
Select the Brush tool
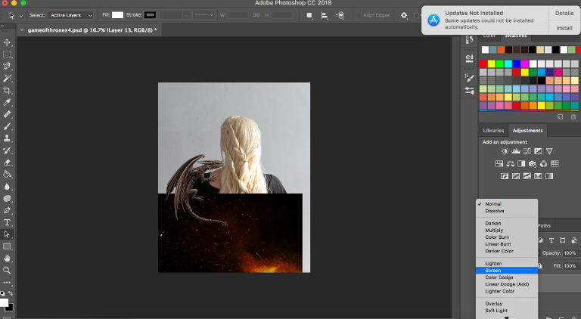[7, 126]
